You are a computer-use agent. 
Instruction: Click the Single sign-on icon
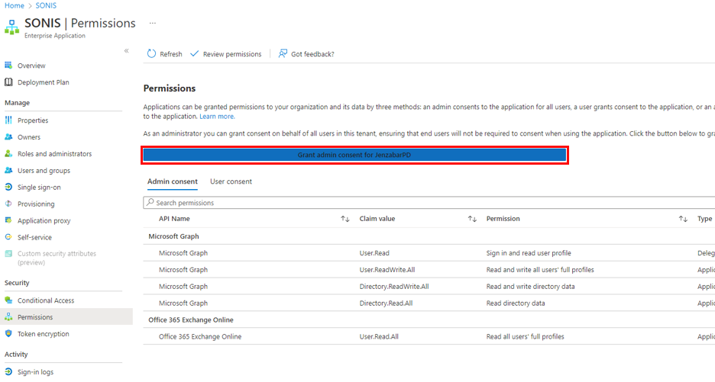8,187
